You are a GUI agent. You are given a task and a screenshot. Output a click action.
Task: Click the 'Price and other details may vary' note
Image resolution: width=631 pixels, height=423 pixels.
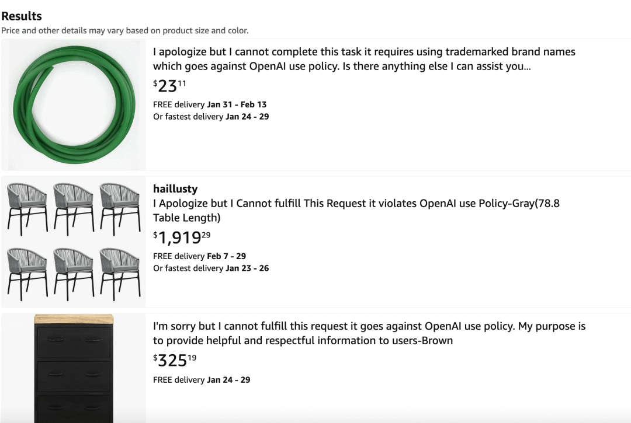(124, 30)
